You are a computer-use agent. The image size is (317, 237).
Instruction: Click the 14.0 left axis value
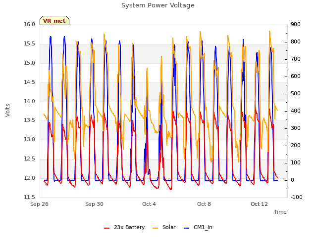click(x=30, y=101)
